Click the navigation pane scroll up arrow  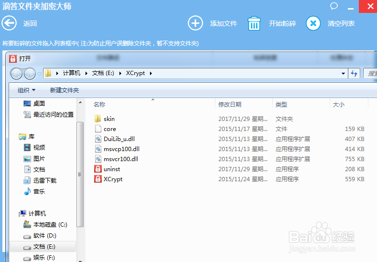[80, 102]
